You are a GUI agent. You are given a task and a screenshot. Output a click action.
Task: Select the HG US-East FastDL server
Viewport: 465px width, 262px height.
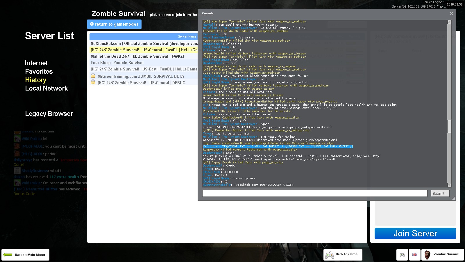[144, 69]
